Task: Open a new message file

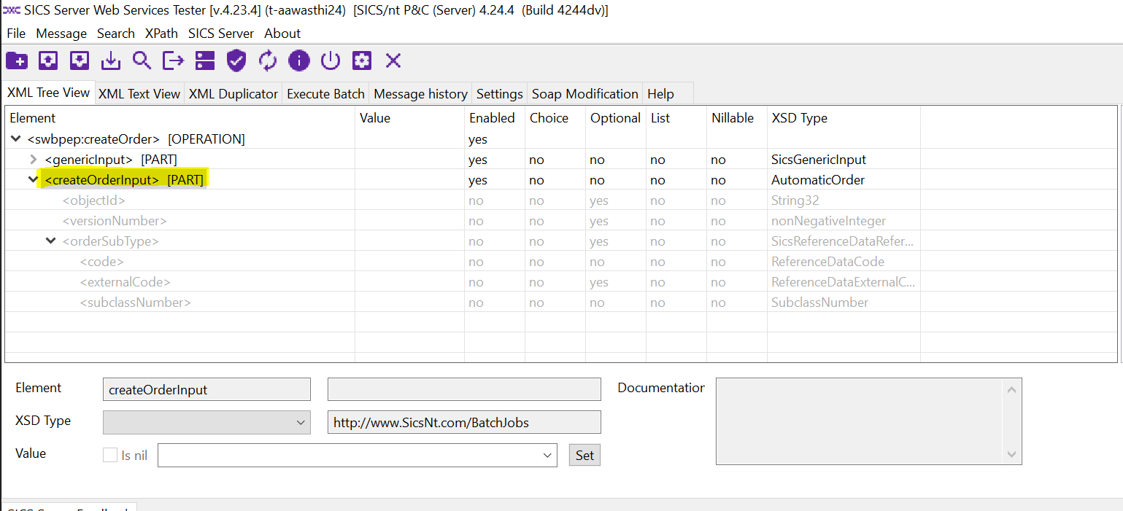Action: click(x=17, y=61)
